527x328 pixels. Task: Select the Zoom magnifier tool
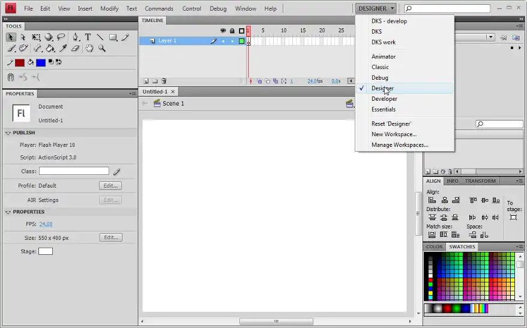click(x=101, y=49)
